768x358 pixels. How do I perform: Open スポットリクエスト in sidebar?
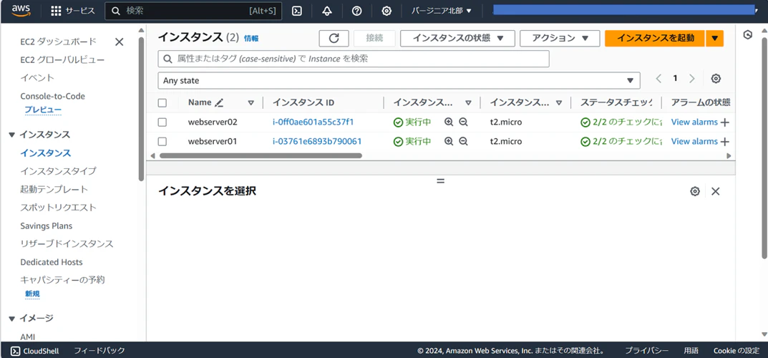(58, 207)
